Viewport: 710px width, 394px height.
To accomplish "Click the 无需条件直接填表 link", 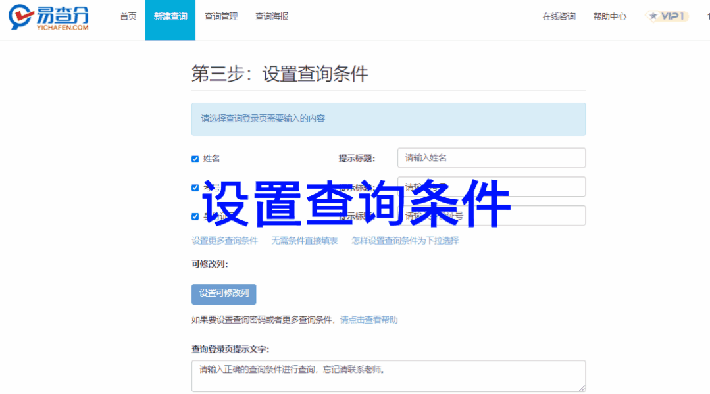I will click(x=305, y=241).
